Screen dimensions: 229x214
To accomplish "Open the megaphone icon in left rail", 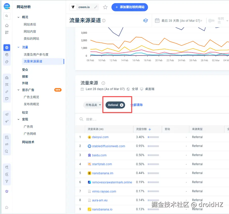I will [x=7, y=144].
